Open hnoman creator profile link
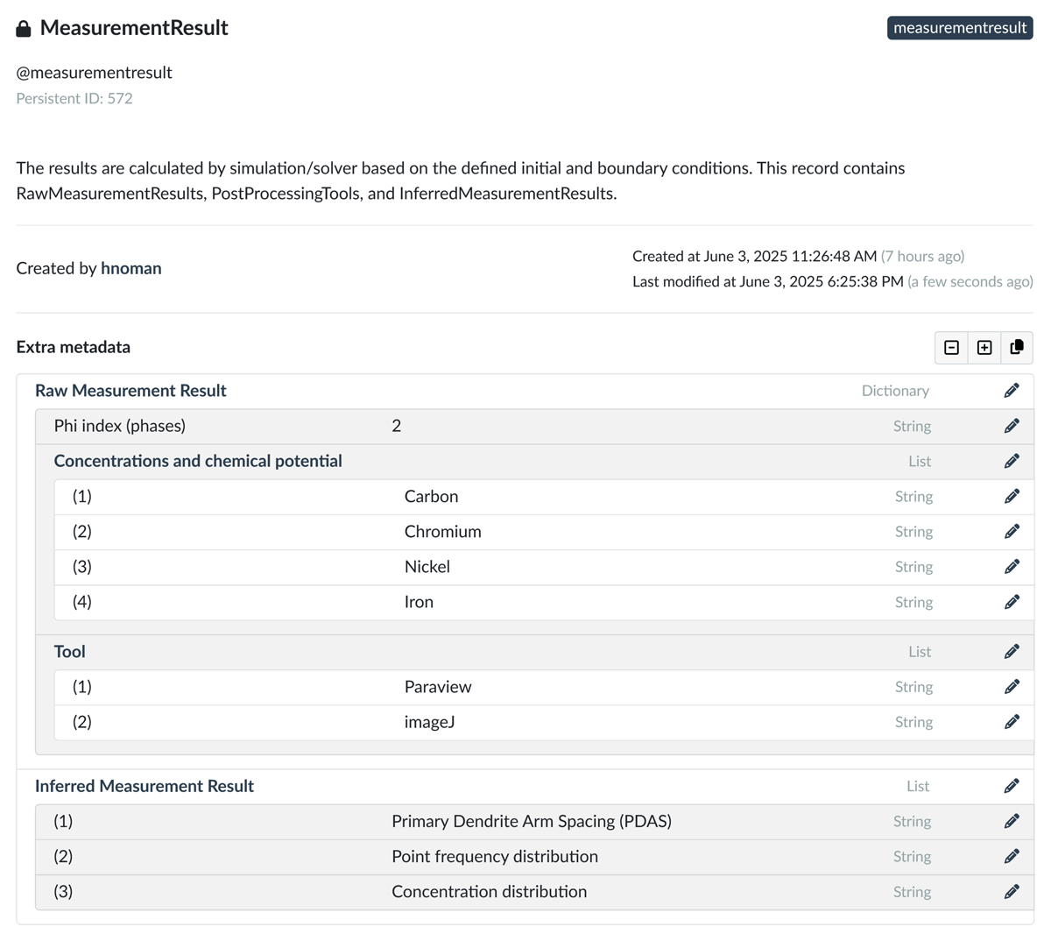Screen dimensions: 1051x941 [x=131, y=268]
